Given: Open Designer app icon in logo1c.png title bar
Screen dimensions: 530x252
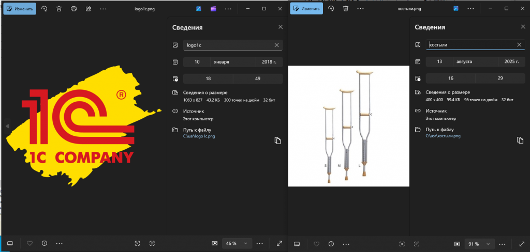Looking at the screenshot, I should pos(199,9).
